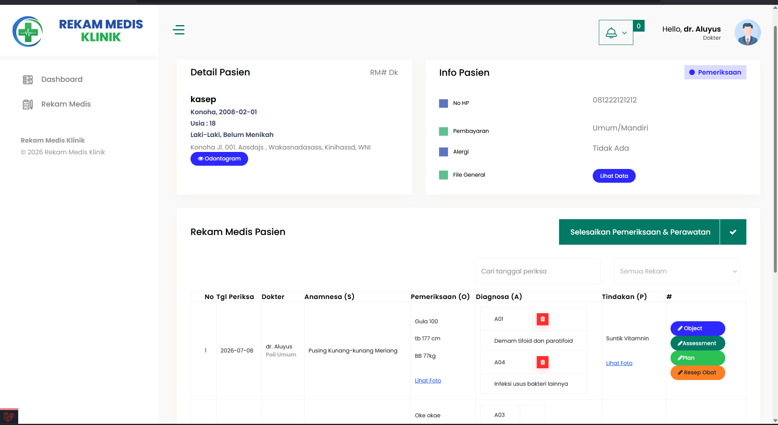Screen dimensions: 778x425
Task: Open Lihat Foto under Tindakan
Action: coord(619,363)
